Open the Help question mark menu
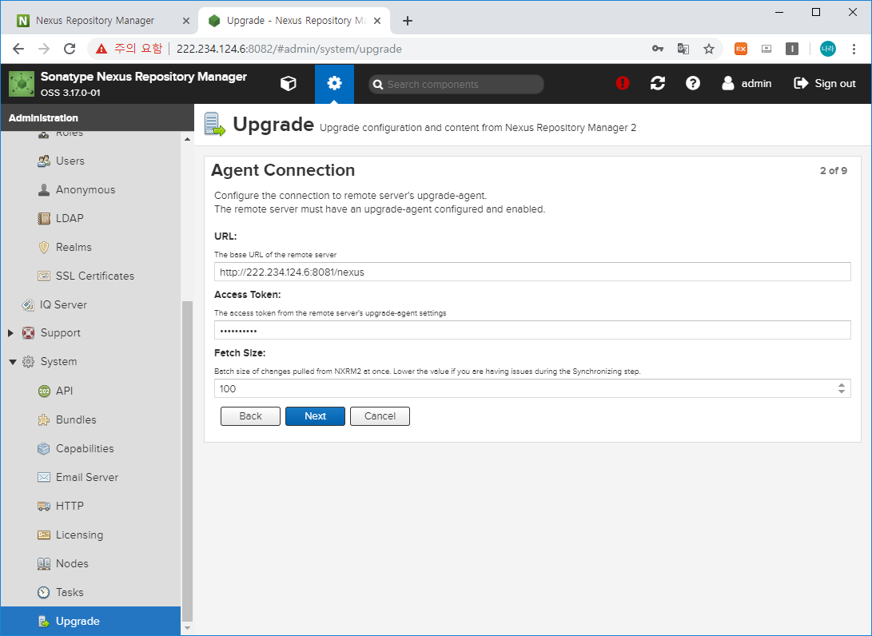 (x=692, y=83)
